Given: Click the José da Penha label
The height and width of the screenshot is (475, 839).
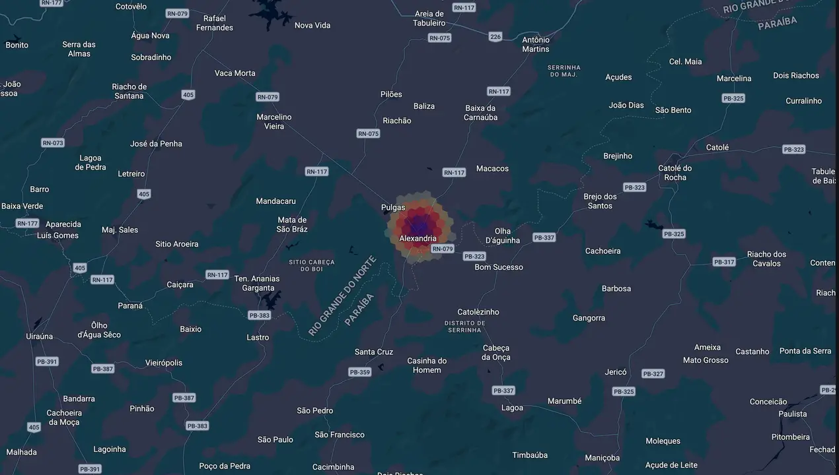Looking at the screenshot, I should click(156, 144).
